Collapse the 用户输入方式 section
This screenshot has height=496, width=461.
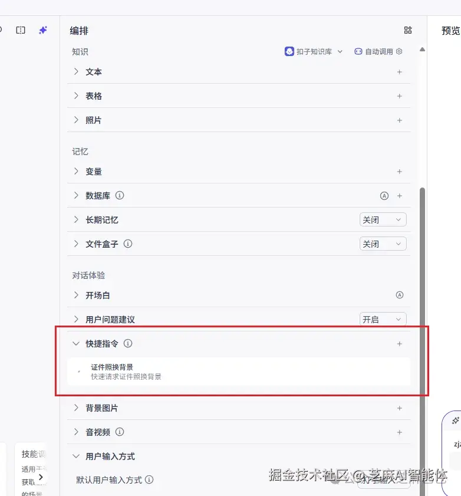76,456
